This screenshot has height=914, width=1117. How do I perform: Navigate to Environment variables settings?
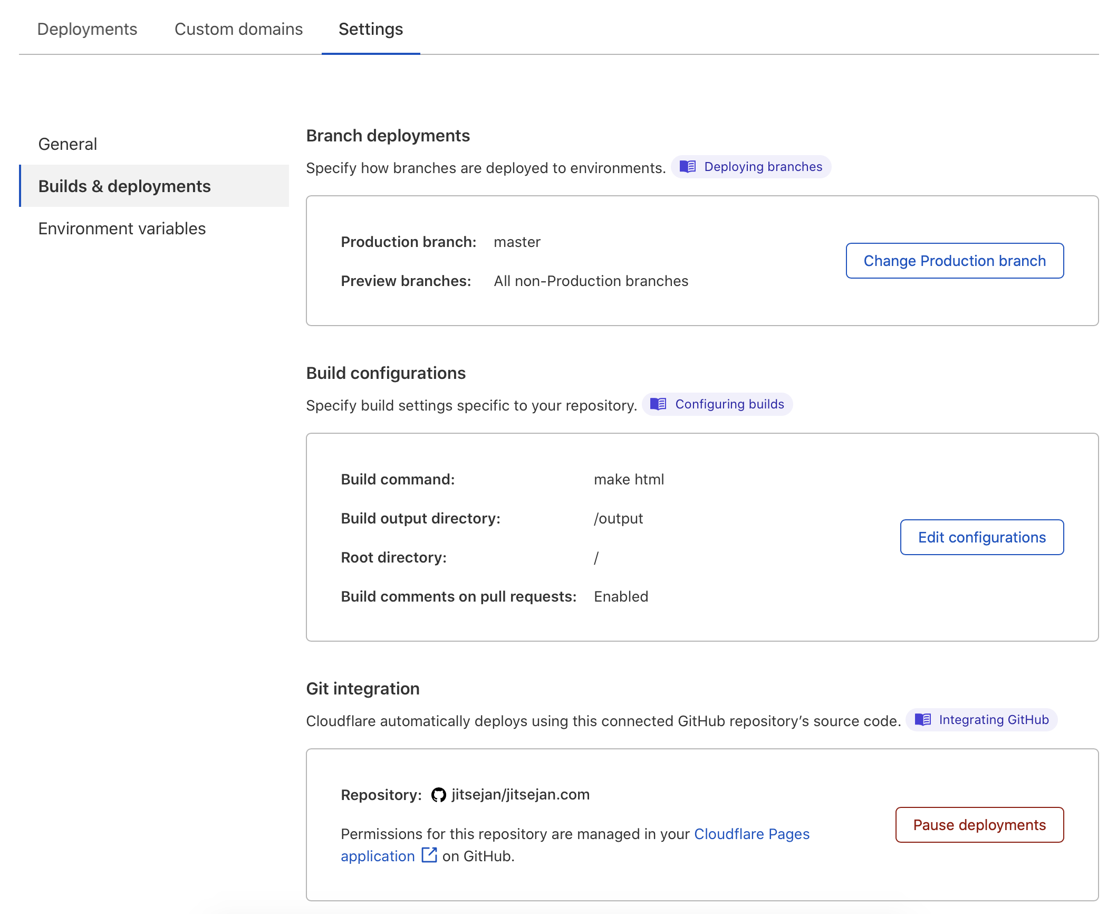(121, 227)
